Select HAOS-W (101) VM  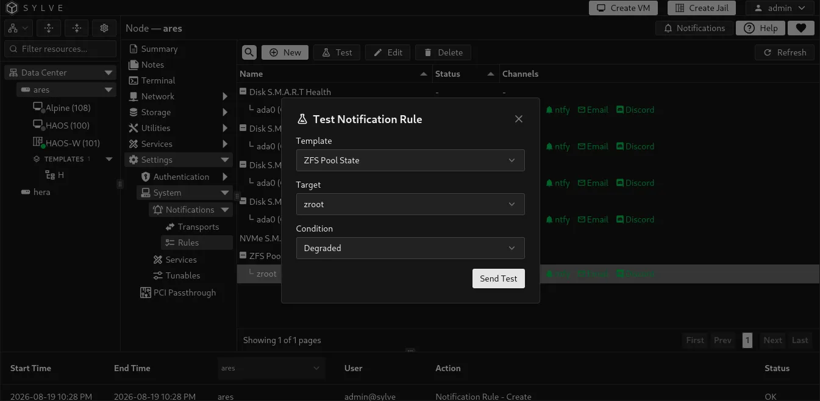[x=66, y=143]
